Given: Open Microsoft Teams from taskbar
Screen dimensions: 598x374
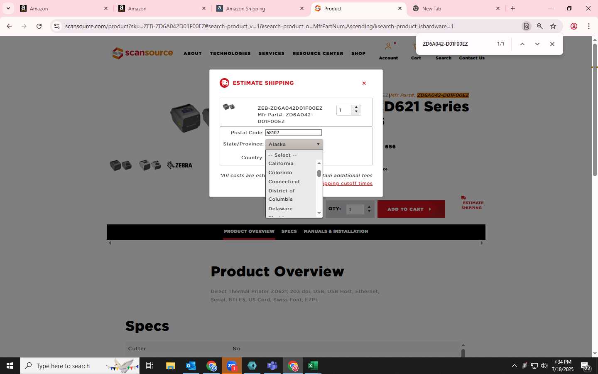Looking at the screenshot, I should [x=272, y=366].
